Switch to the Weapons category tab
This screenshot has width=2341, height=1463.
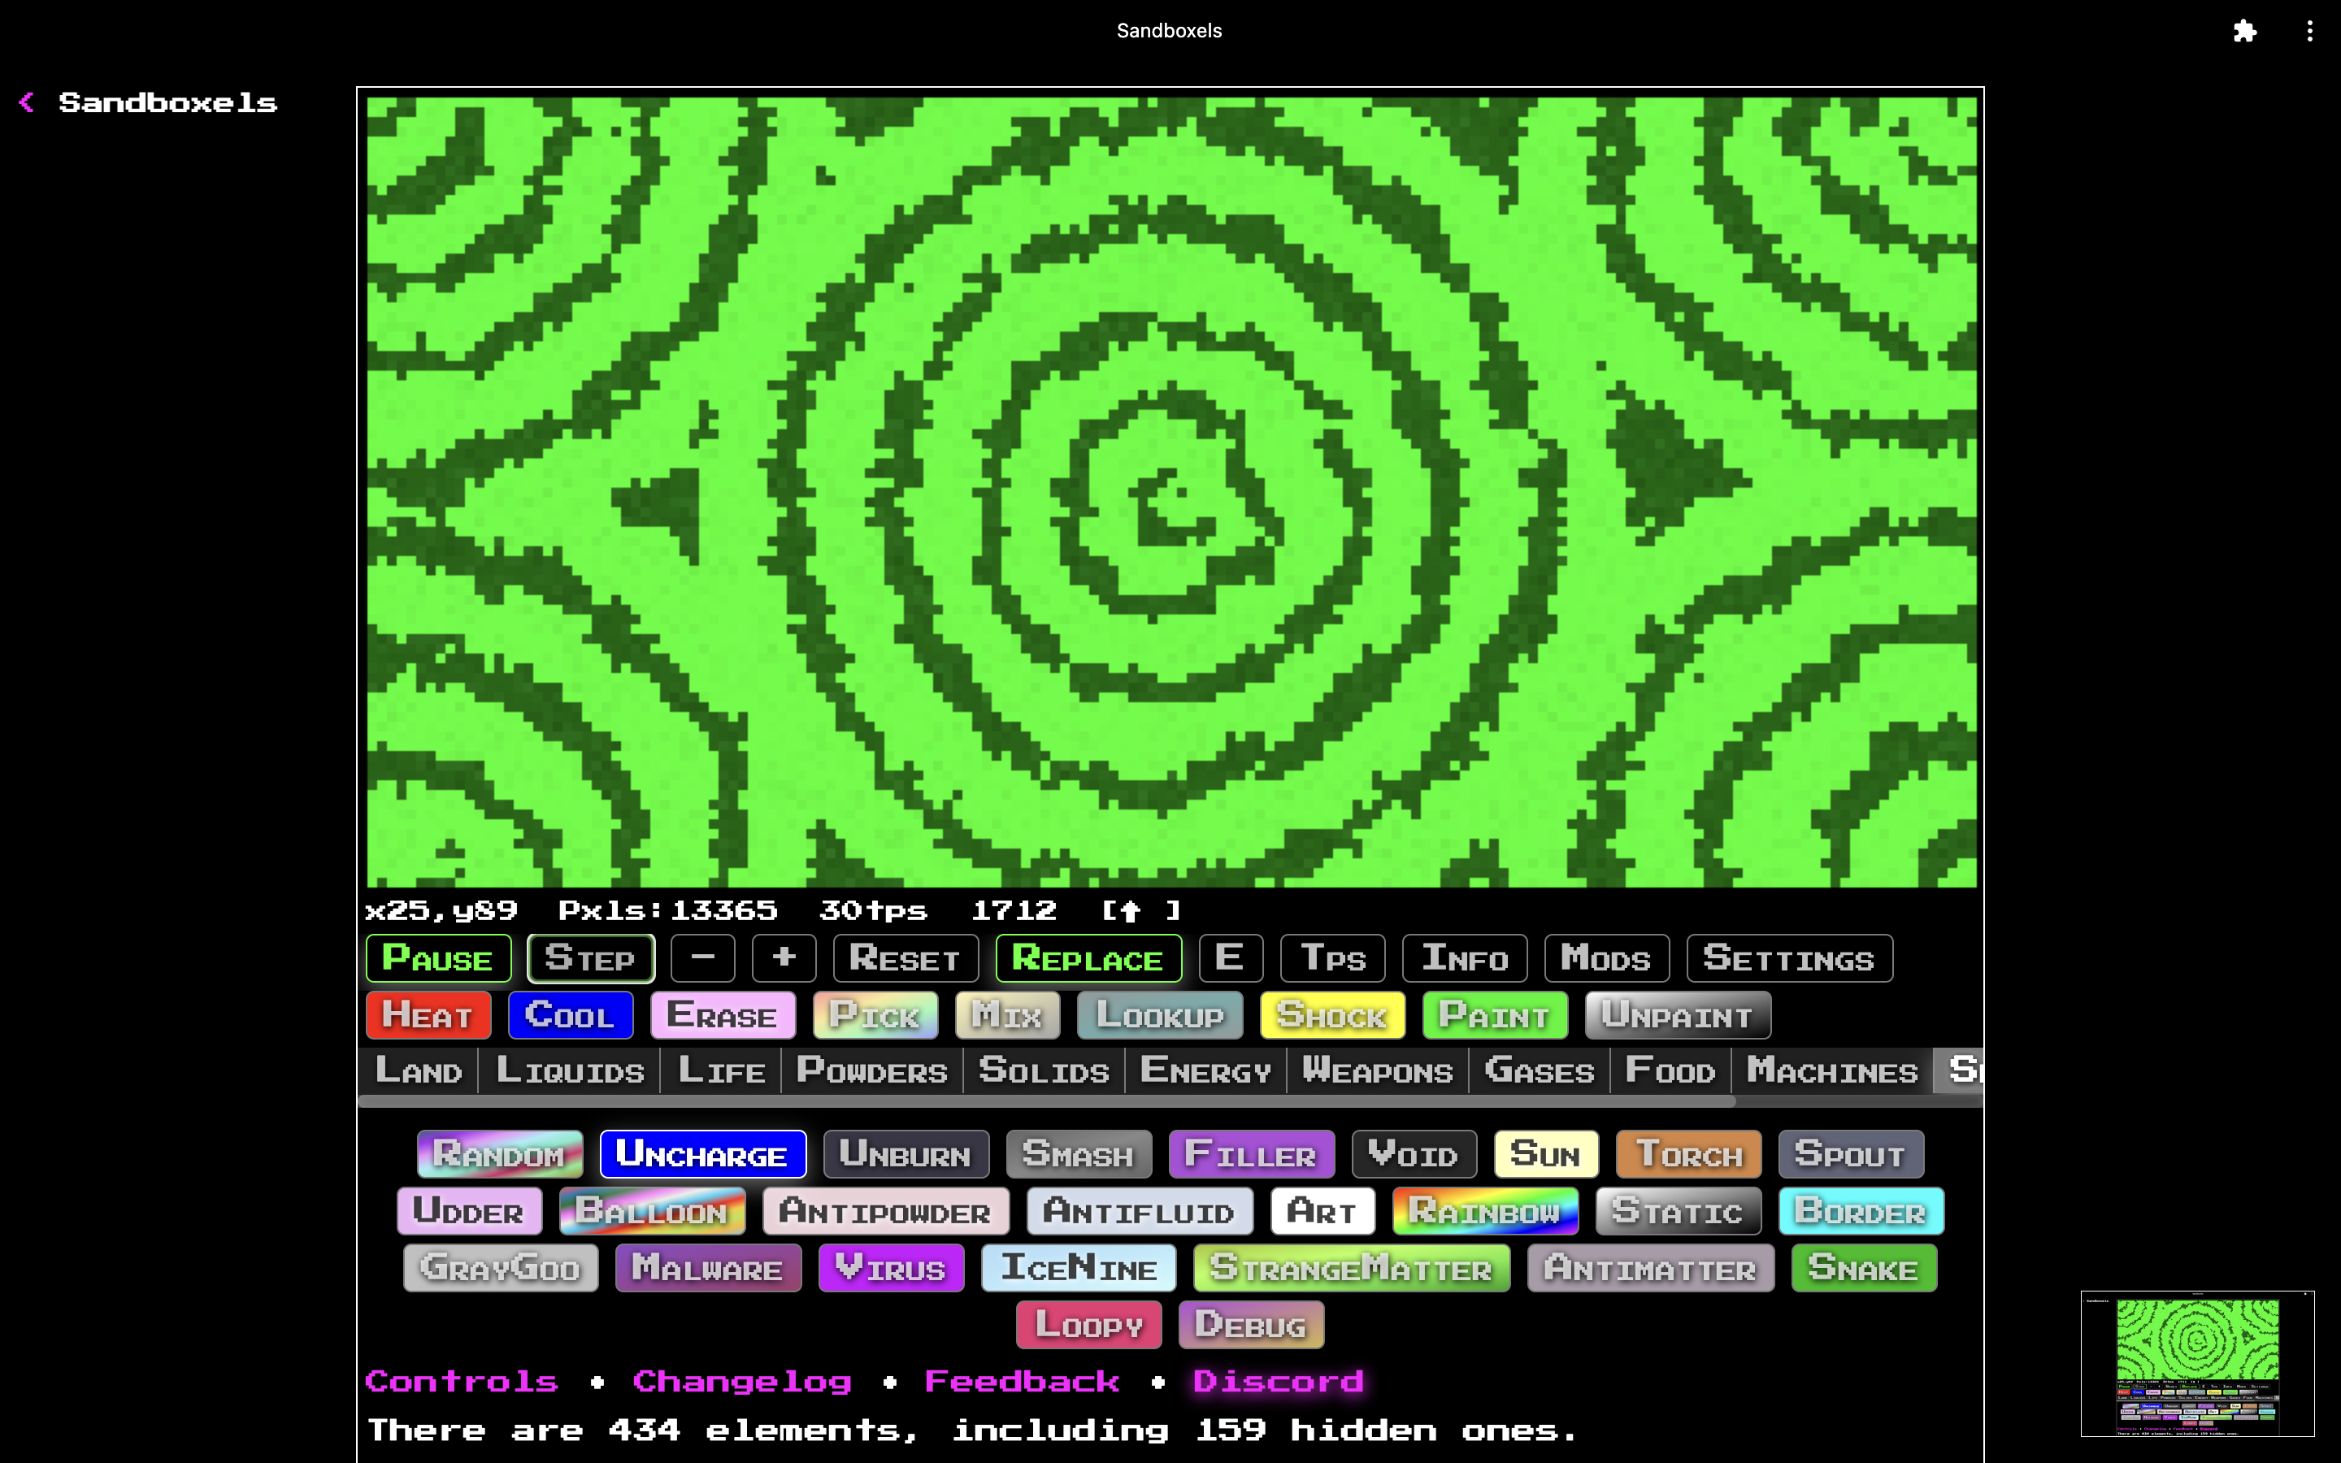[1376, 1071]
